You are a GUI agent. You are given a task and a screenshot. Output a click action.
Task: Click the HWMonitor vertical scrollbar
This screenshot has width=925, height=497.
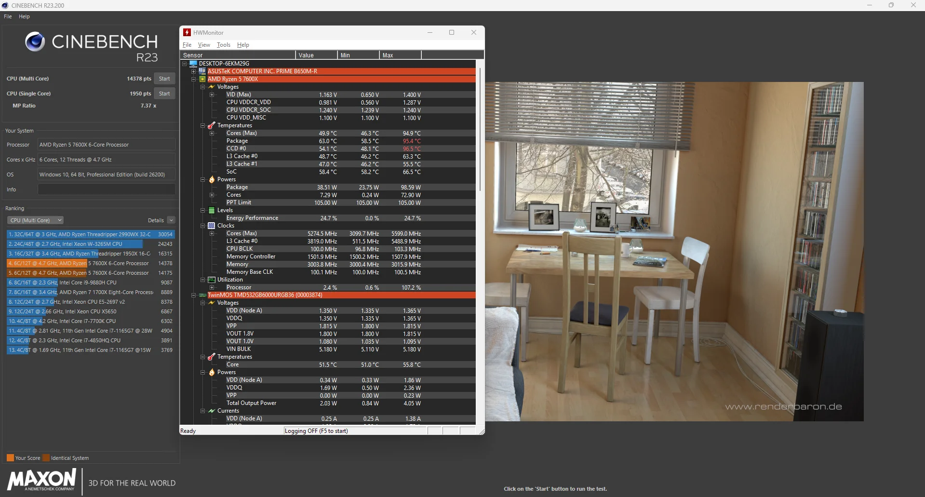tap(480, 129)
